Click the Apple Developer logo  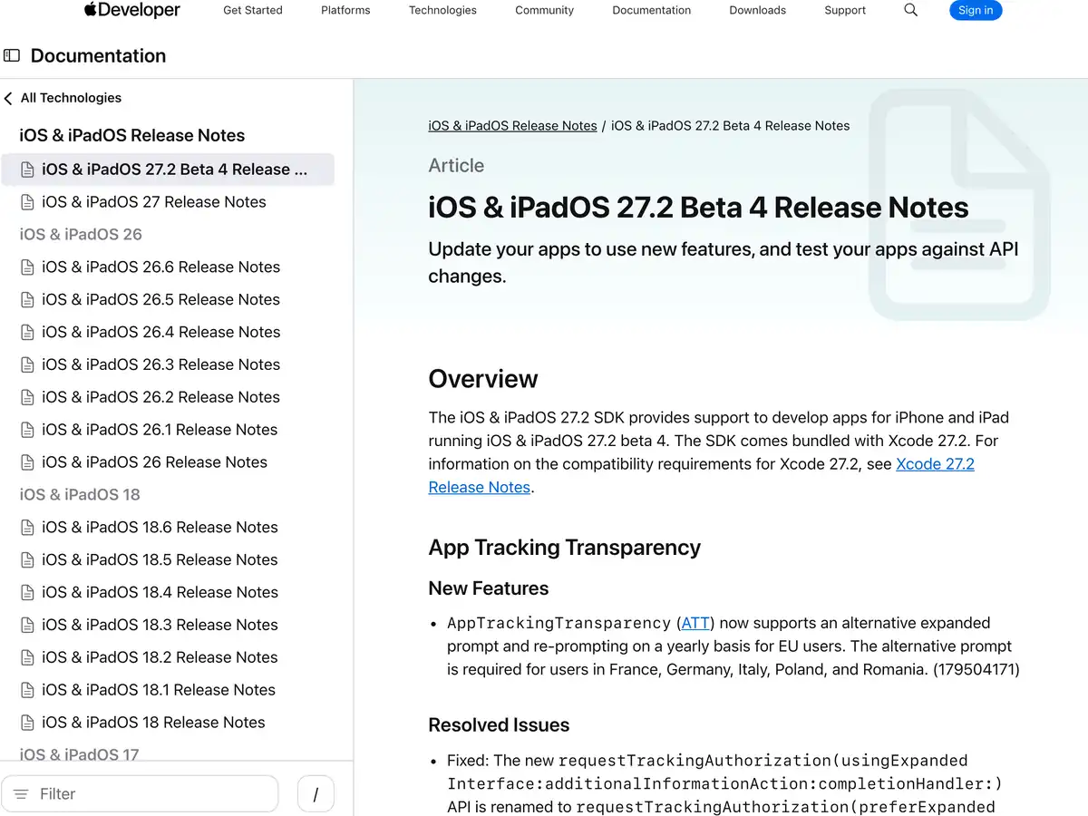132,11
